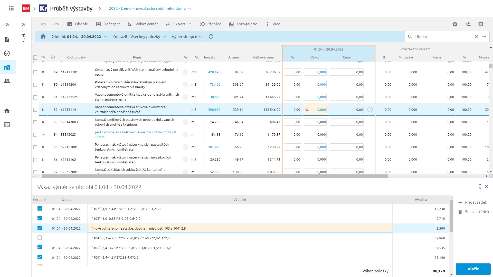Click the Uložit button
Screen dimensions: 493x277
[x=473, y=269]
